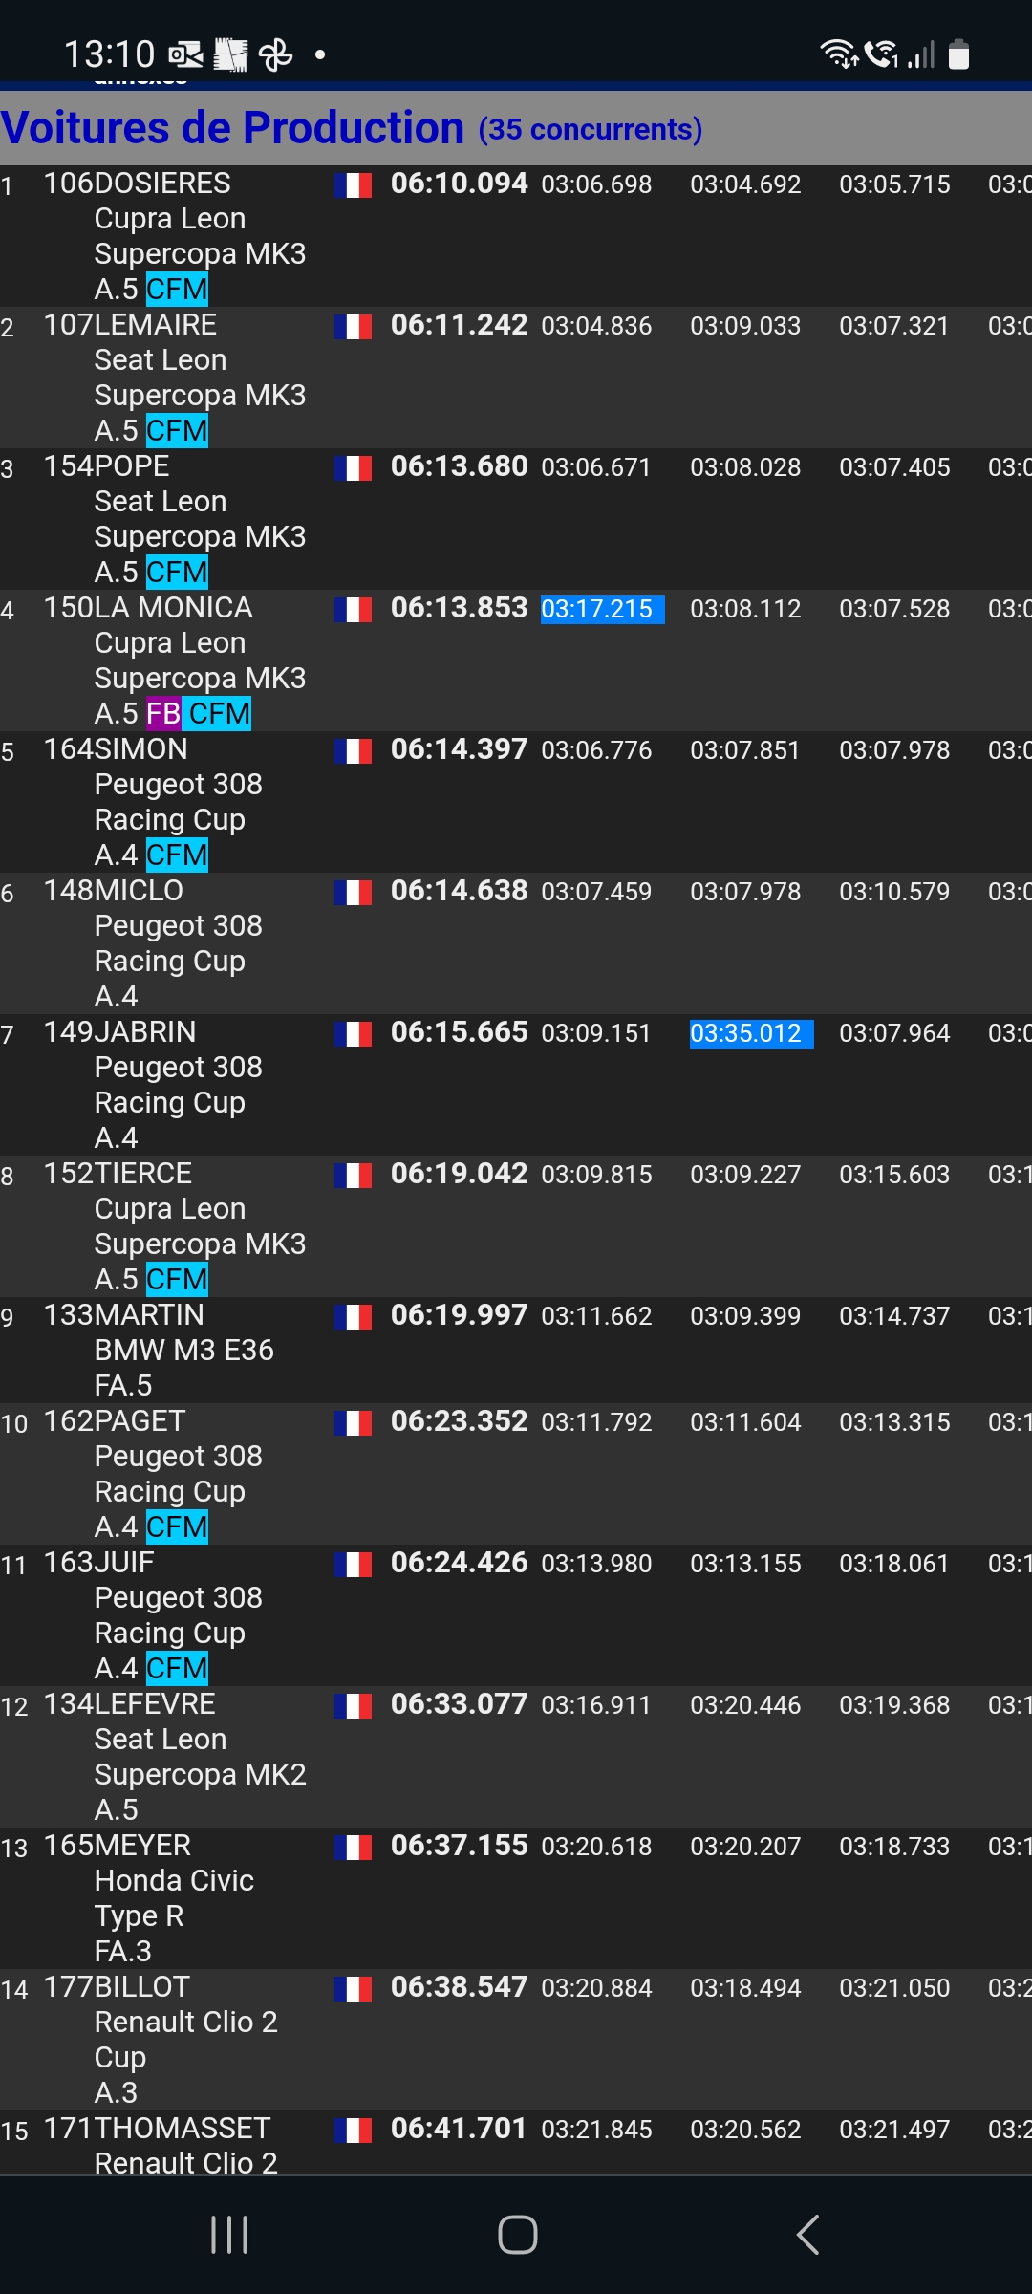The image size is (1032, 2294).
Task: Open the recent apps button
Action: click(229, 2235)
